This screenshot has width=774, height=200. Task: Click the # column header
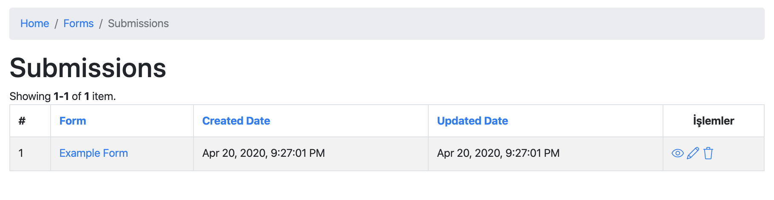pos(22,121)
